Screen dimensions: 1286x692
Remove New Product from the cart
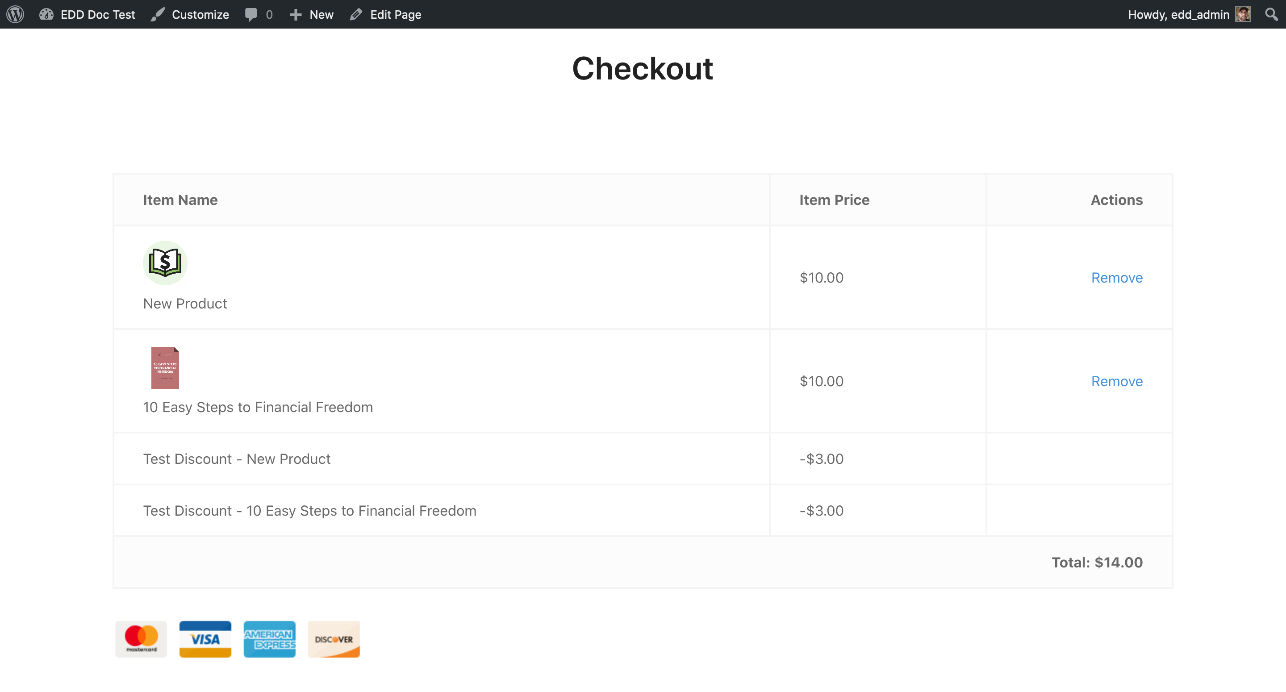click(1116, 278)
